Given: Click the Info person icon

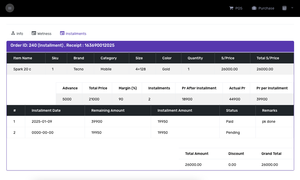Looking at the screenshot, I should click(13, 33).
